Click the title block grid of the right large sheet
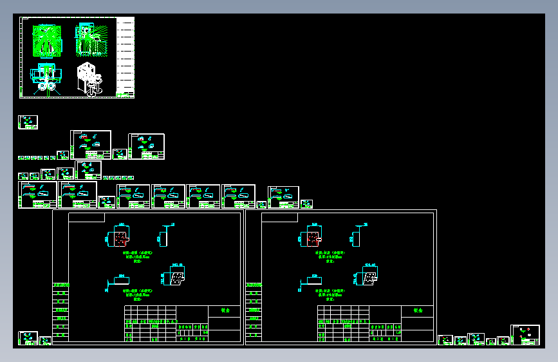The width and height of the screenshot is (558, 362). tap(375, 323)
